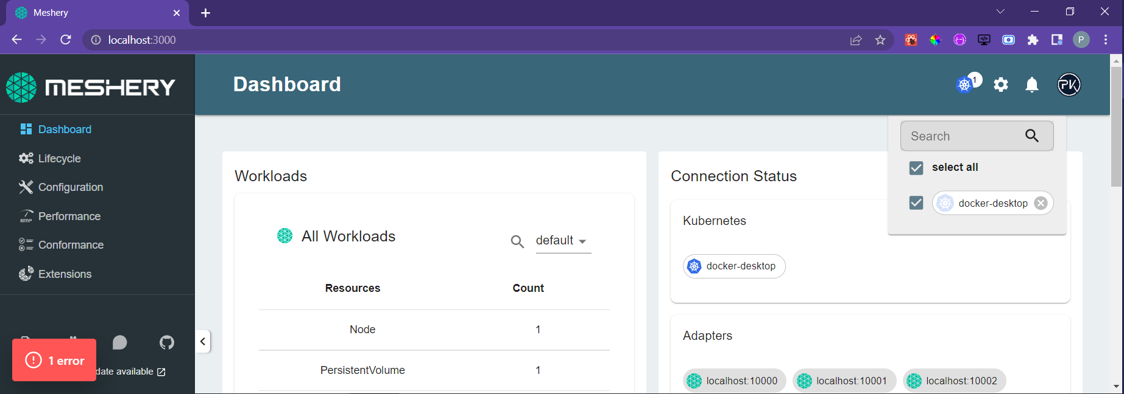The width and height of the screenshot is (1124, 394).
Task: Click the Node resource row label
Action: pos(362,329)
